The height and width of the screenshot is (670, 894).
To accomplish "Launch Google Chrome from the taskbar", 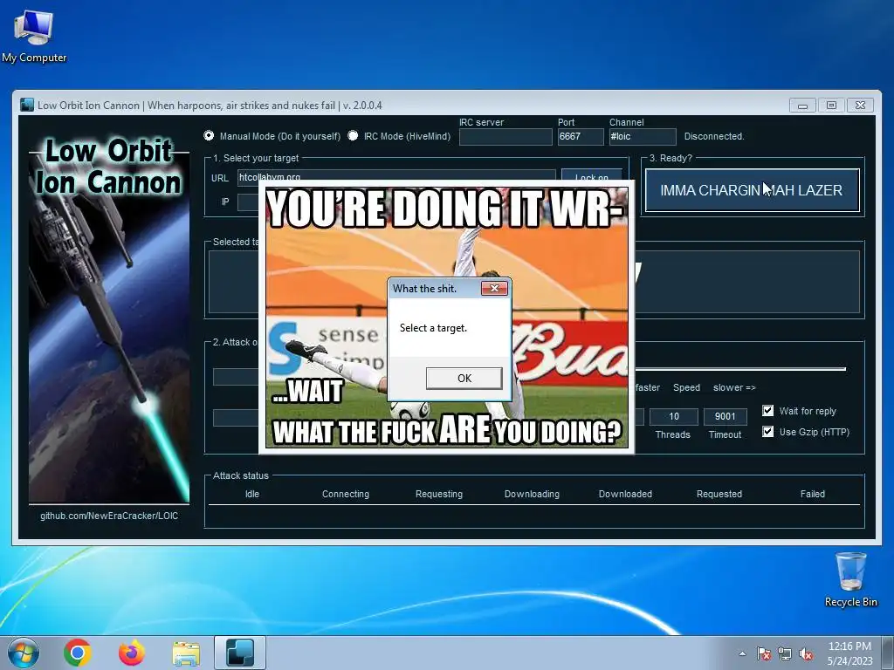I will click(x=78, y=653).
